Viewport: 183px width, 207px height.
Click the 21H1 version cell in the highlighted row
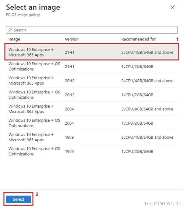pyautogui.click(x=70, y=52)
